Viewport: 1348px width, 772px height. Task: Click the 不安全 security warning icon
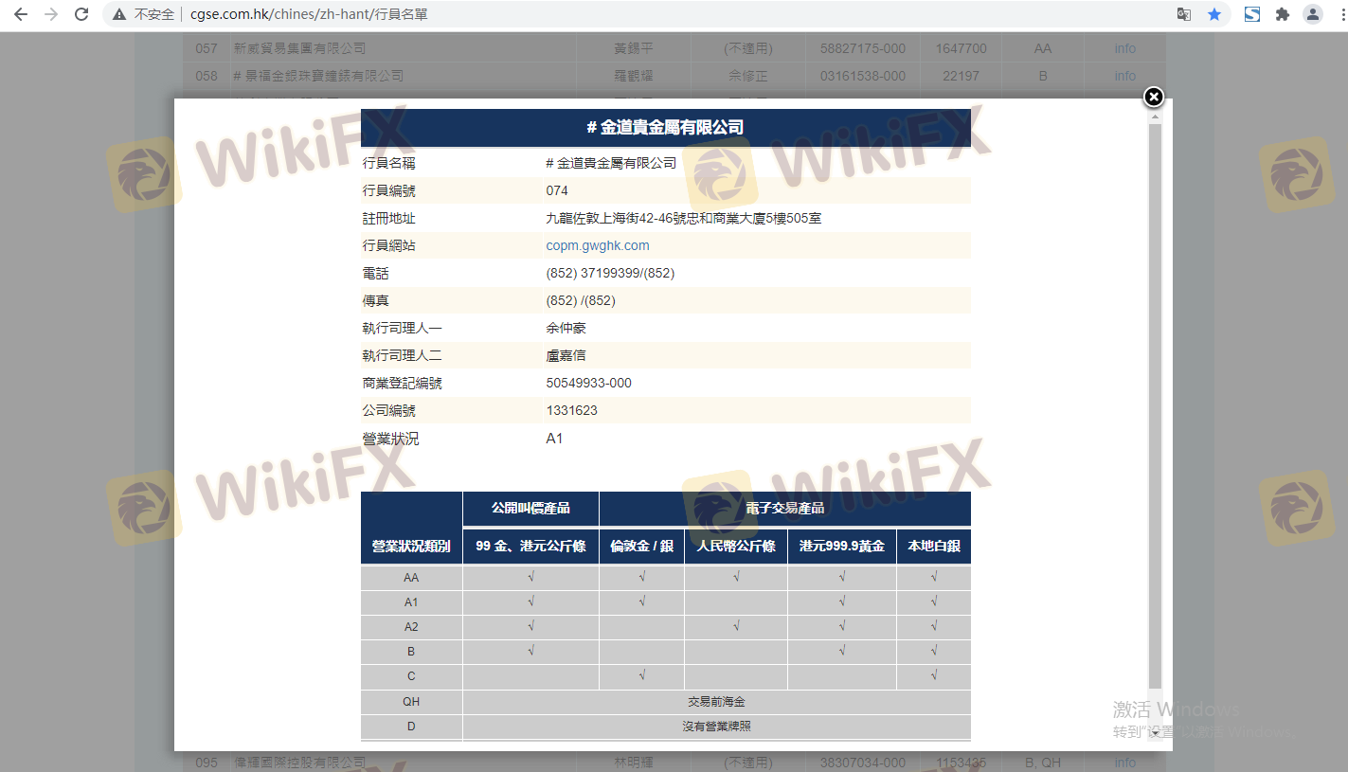(119, 15)
